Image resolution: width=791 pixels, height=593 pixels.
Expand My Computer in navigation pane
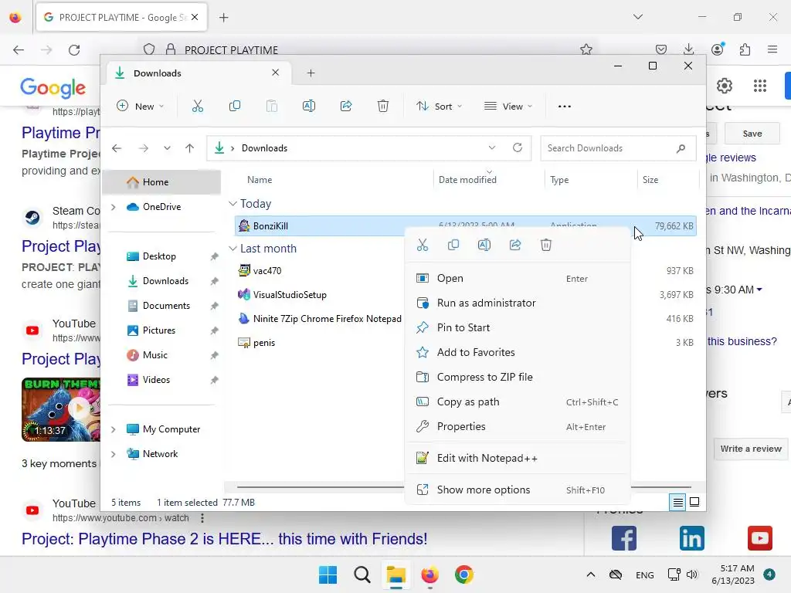(114, 429)
